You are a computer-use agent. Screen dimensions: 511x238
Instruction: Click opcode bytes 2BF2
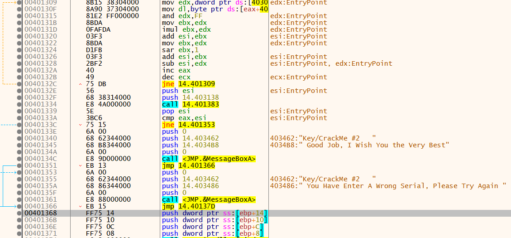click(94, 63)
